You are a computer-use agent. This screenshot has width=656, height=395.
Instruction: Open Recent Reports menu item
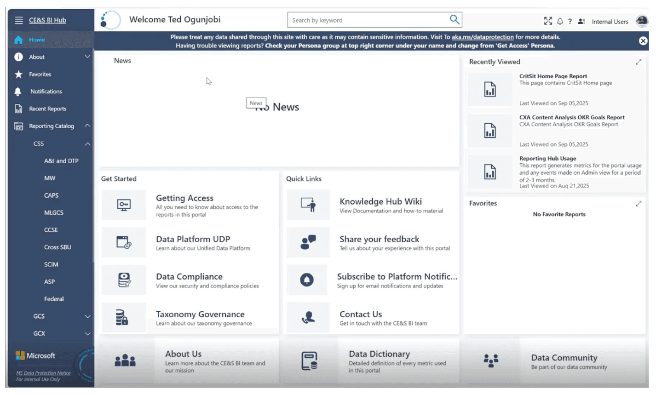[x=47, y=109]
